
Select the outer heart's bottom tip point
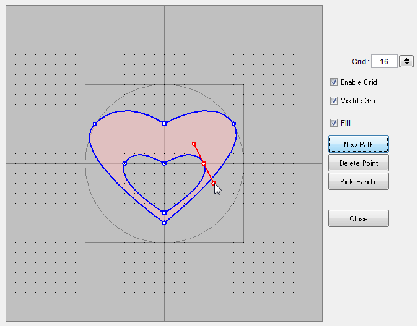[x=164, y=223]
